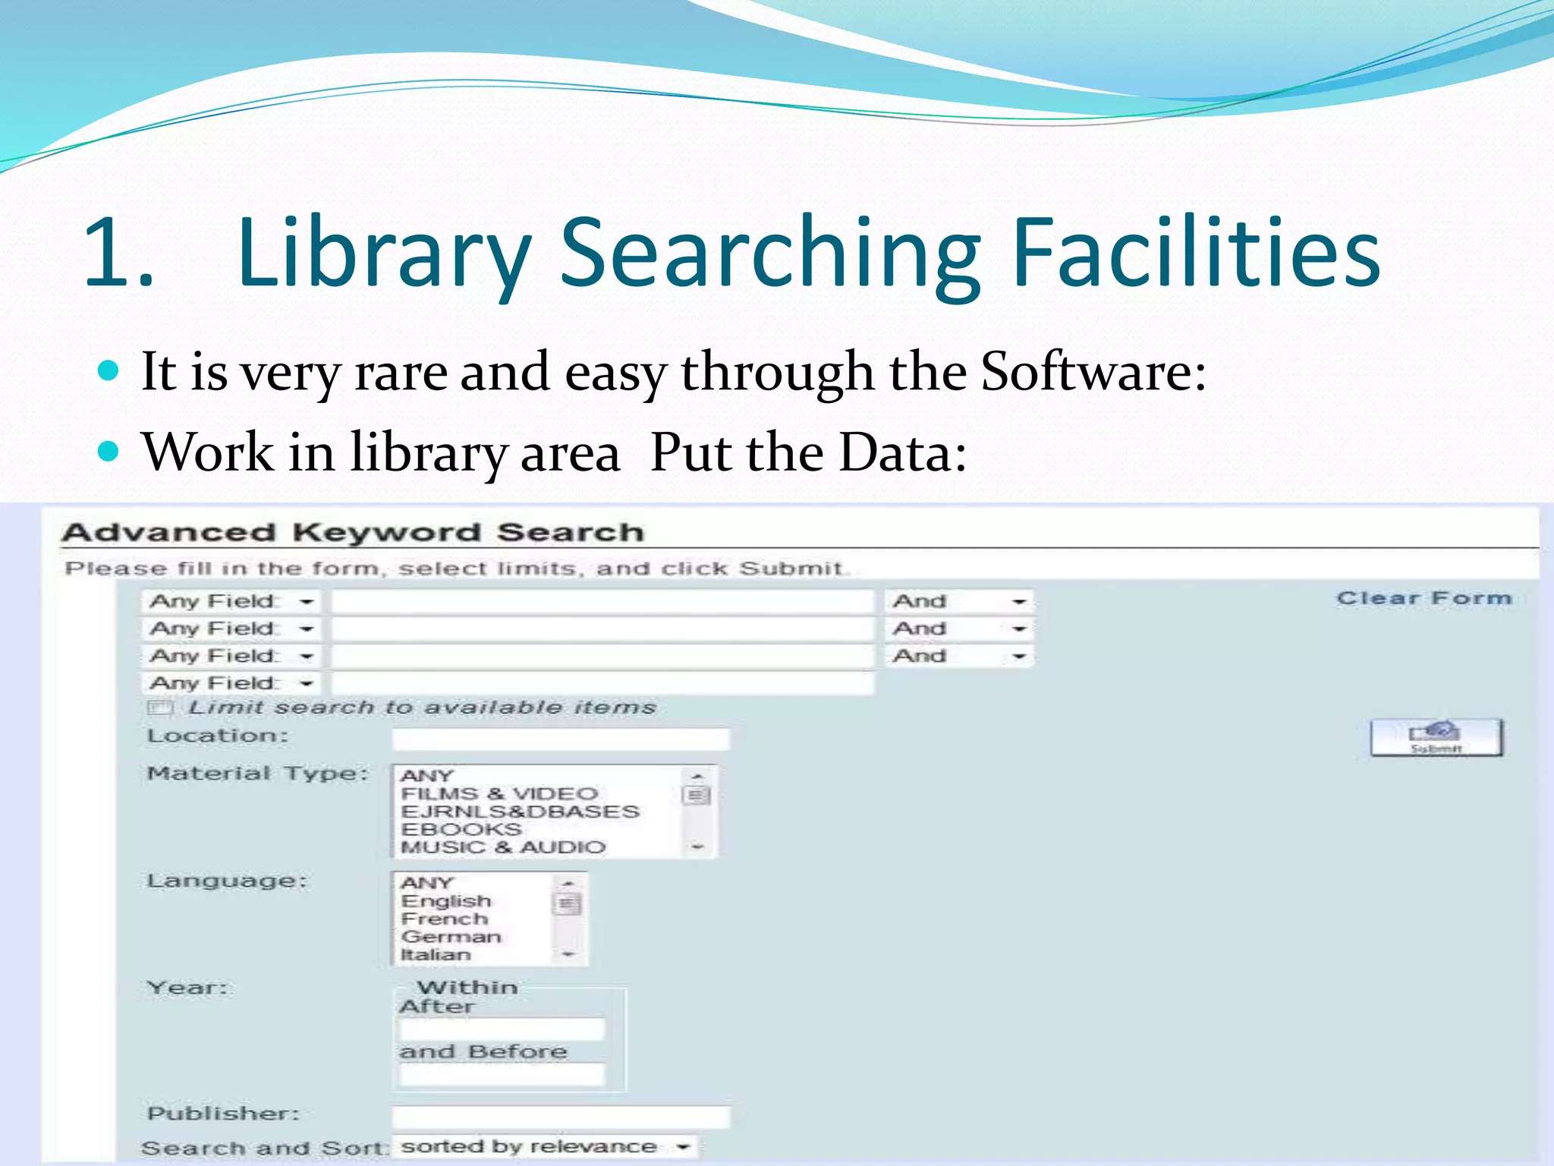
Task: Open the second Any Field dropdown
Action: click(231, 629)
